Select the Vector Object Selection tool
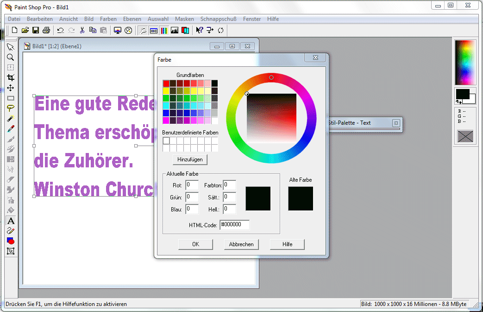483x312 pixels. click(11, 251)
